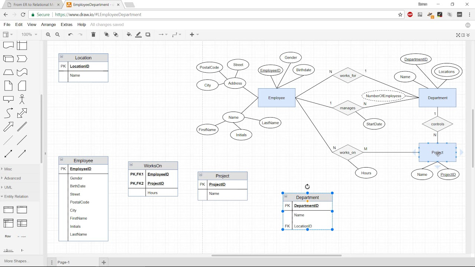
Task: Pick the curved S-line connector shape
Action: click(8, 113)
